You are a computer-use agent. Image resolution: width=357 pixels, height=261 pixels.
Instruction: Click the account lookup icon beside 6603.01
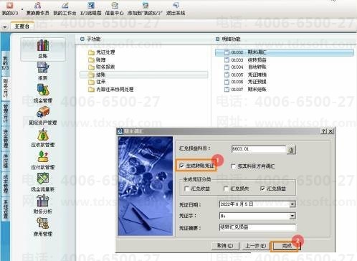pyautogui.click(x=291, y=150)
